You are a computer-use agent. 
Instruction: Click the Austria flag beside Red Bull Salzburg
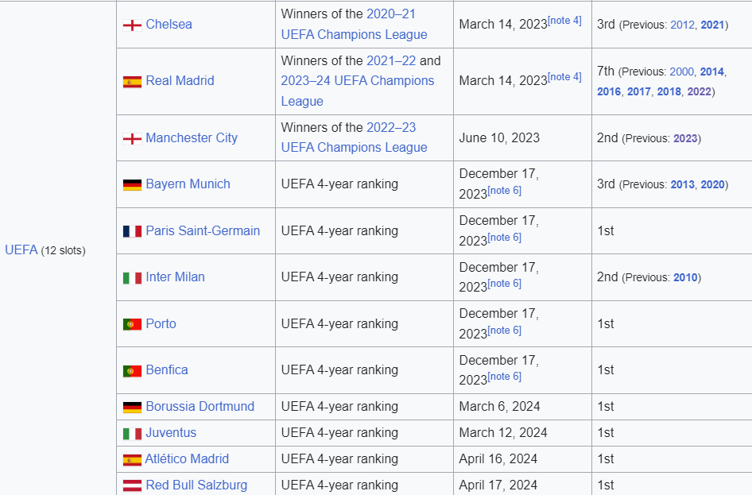(133, 485)
